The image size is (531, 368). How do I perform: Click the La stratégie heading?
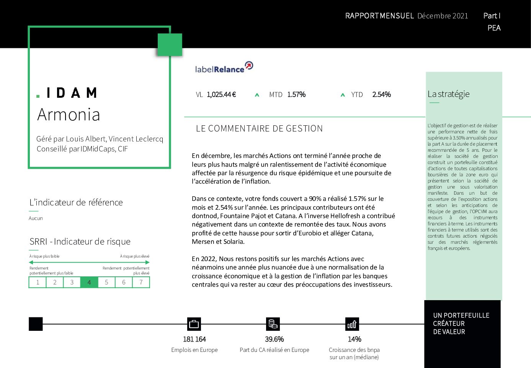449,94
